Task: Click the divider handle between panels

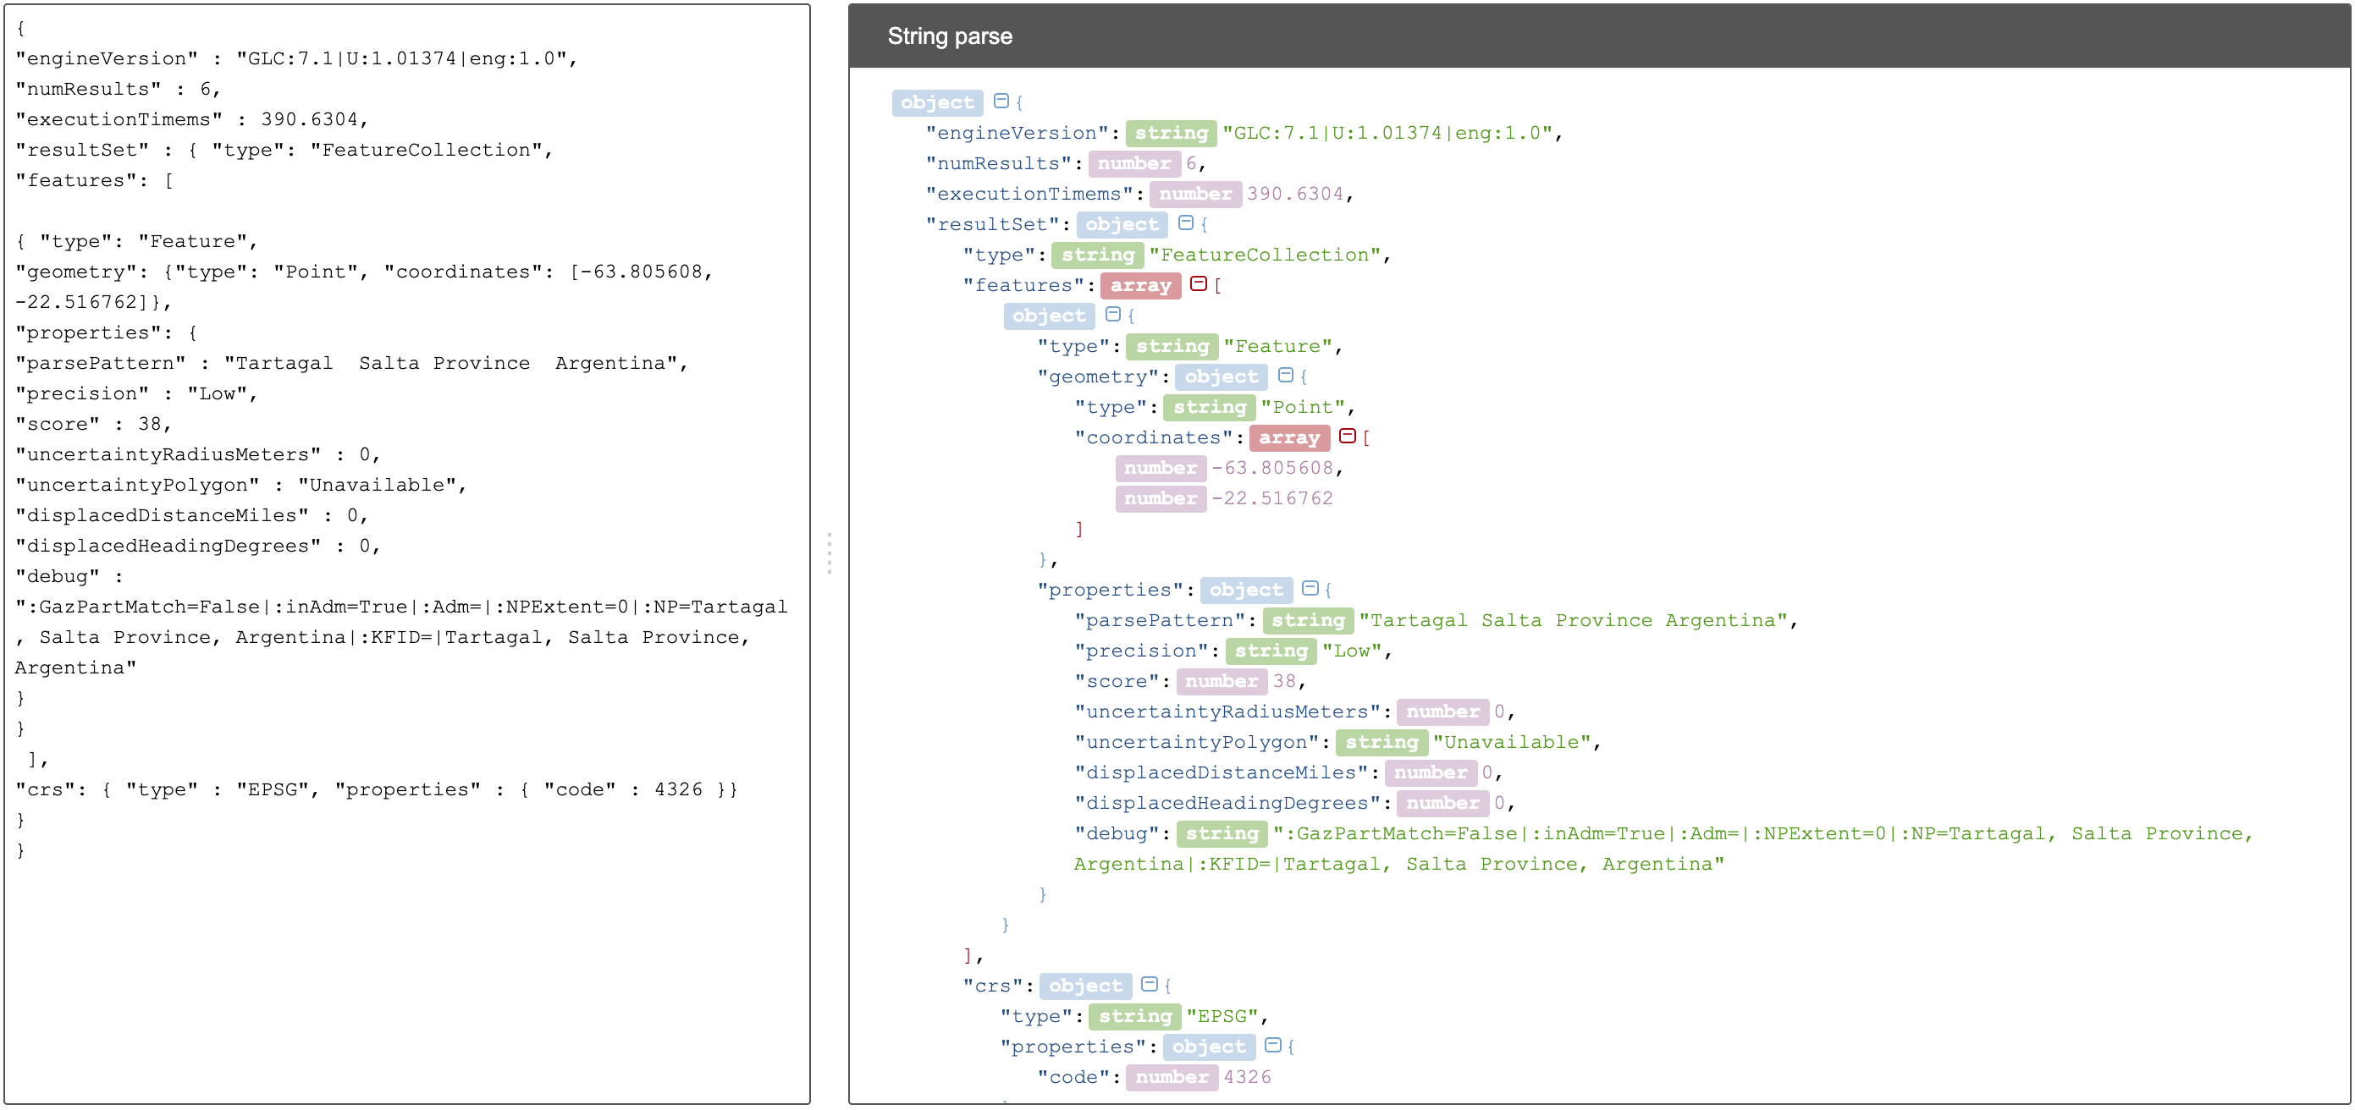Action: pos(830,553)
